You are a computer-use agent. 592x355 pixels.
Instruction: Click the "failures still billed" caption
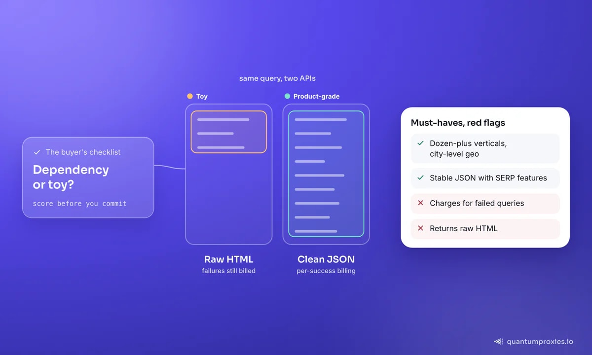pos(228,271)
